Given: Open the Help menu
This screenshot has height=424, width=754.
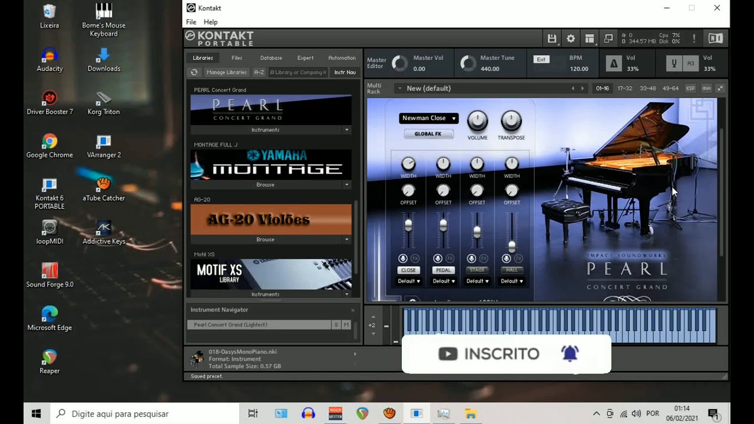Looking at the screenshot, I should pyautogui.click(x=210, y=22).
